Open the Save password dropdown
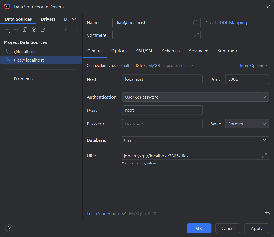274x237 pixels. click(247, 124)
